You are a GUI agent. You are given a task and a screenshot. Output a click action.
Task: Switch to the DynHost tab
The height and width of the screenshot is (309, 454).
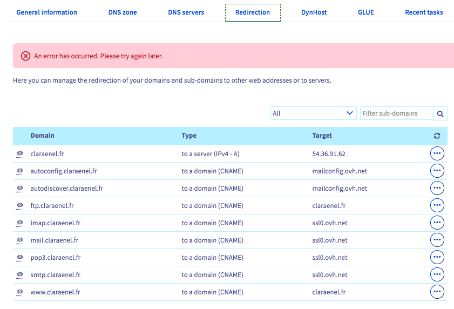point(314,12)
